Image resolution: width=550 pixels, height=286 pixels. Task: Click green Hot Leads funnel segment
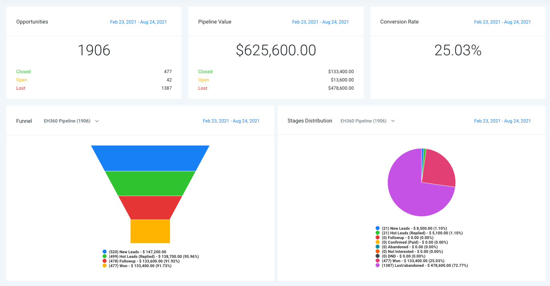point(150,183)
